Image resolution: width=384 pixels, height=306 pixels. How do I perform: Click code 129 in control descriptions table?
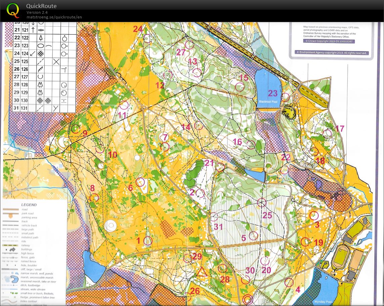[x=25, y=93]
